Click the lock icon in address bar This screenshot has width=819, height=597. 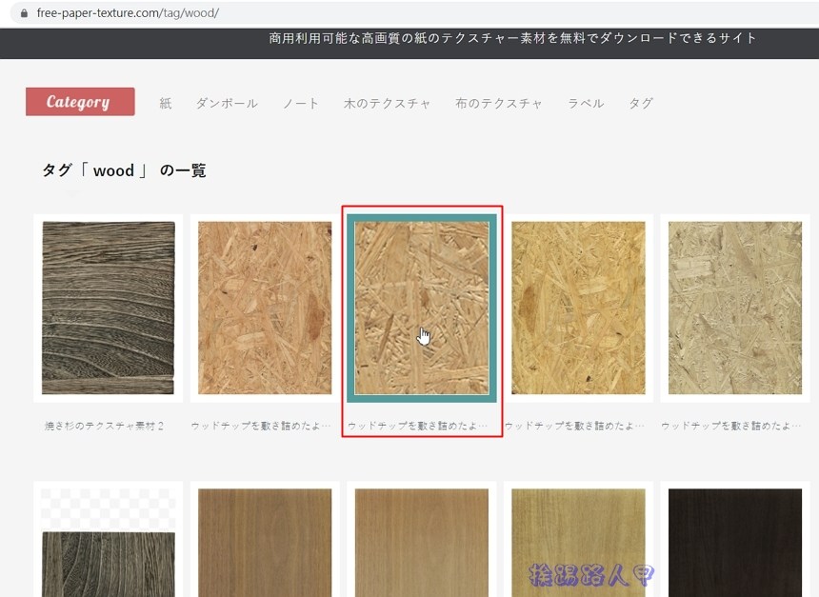click(x=25, y=14)
